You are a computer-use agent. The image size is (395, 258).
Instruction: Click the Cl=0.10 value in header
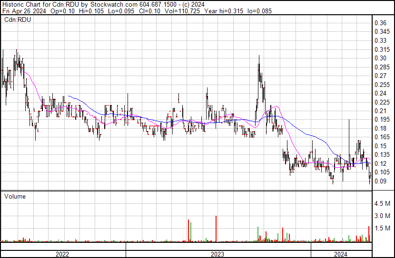pos(149,11)
